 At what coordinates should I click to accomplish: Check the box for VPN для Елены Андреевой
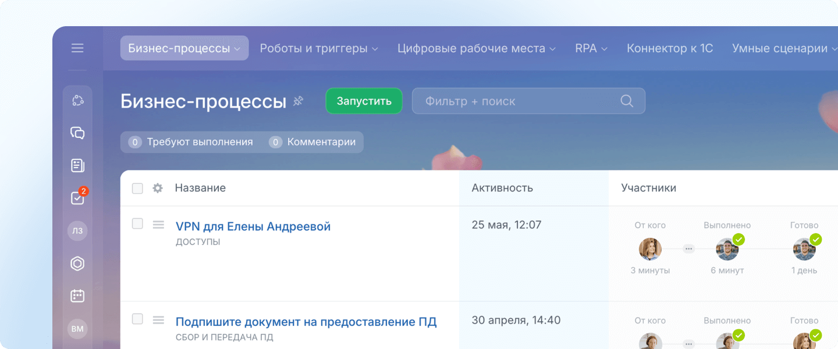[137, 224]
